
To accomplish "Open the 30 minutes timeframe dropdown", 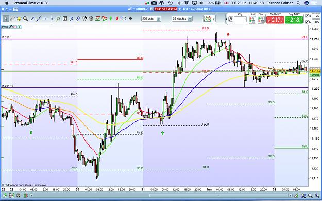I will (182, 19).
